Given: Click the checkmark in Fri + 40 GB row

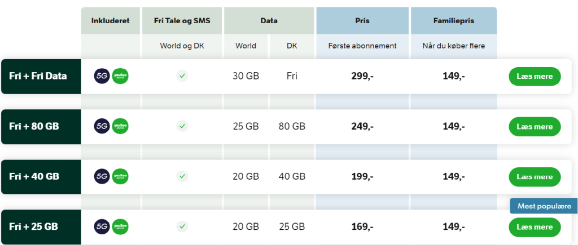Looking at the screenshot, I should tap(182, 176).
